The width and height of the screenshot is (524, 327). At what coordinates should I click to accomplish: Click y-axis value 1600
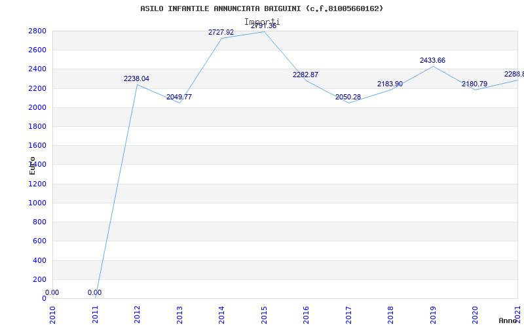point(37,145)
